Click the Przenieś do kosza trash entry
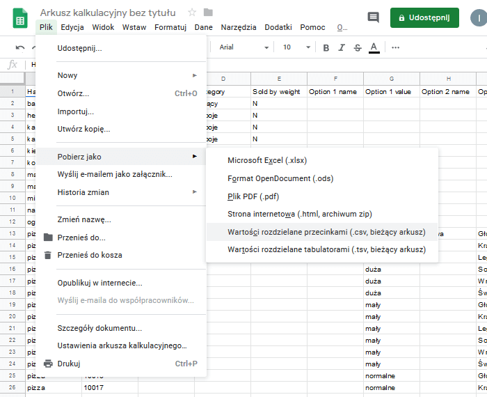This screenshot has width=487, height=397. point(90,255)
